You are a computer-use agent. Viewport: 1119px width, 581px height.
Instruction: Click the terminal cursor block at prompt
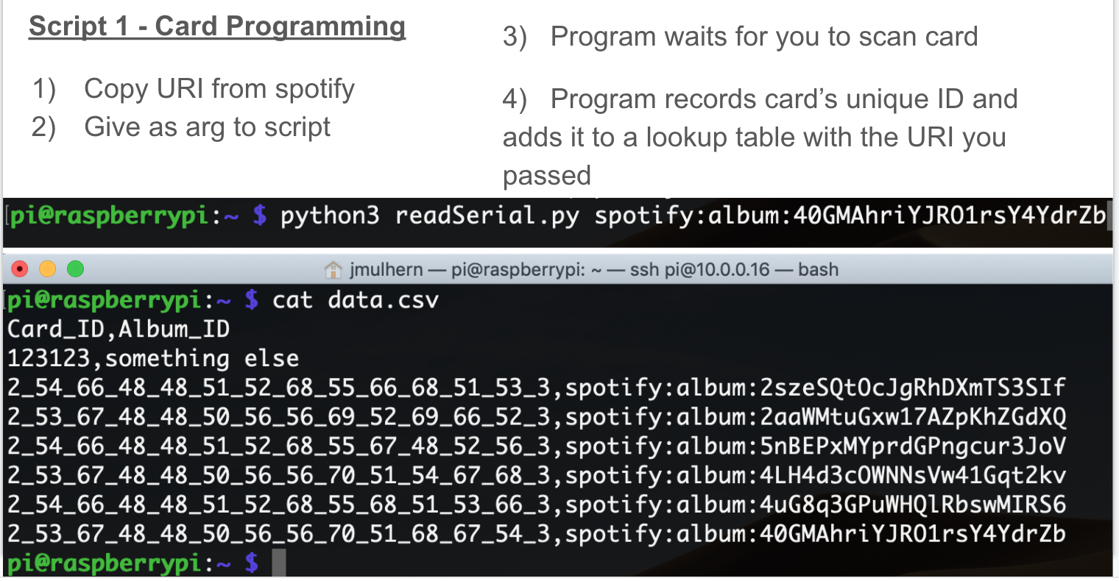tap(278, 563)
